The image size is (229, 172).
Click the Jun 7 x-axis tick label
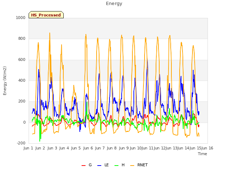100,148
